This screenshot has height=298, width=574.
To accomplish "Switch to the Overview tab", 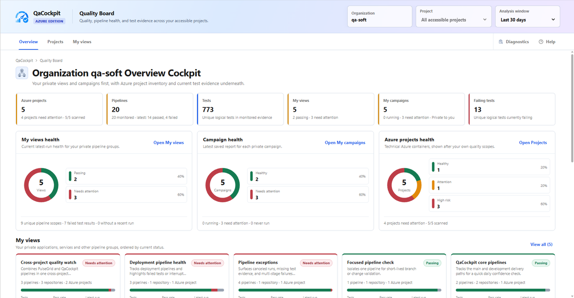I will coord(29,42).
